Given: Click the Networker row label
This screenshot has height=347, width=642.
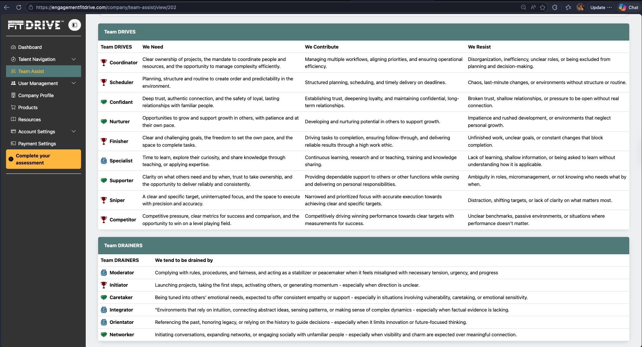Looking at the screenshot, I should (122, 335).
